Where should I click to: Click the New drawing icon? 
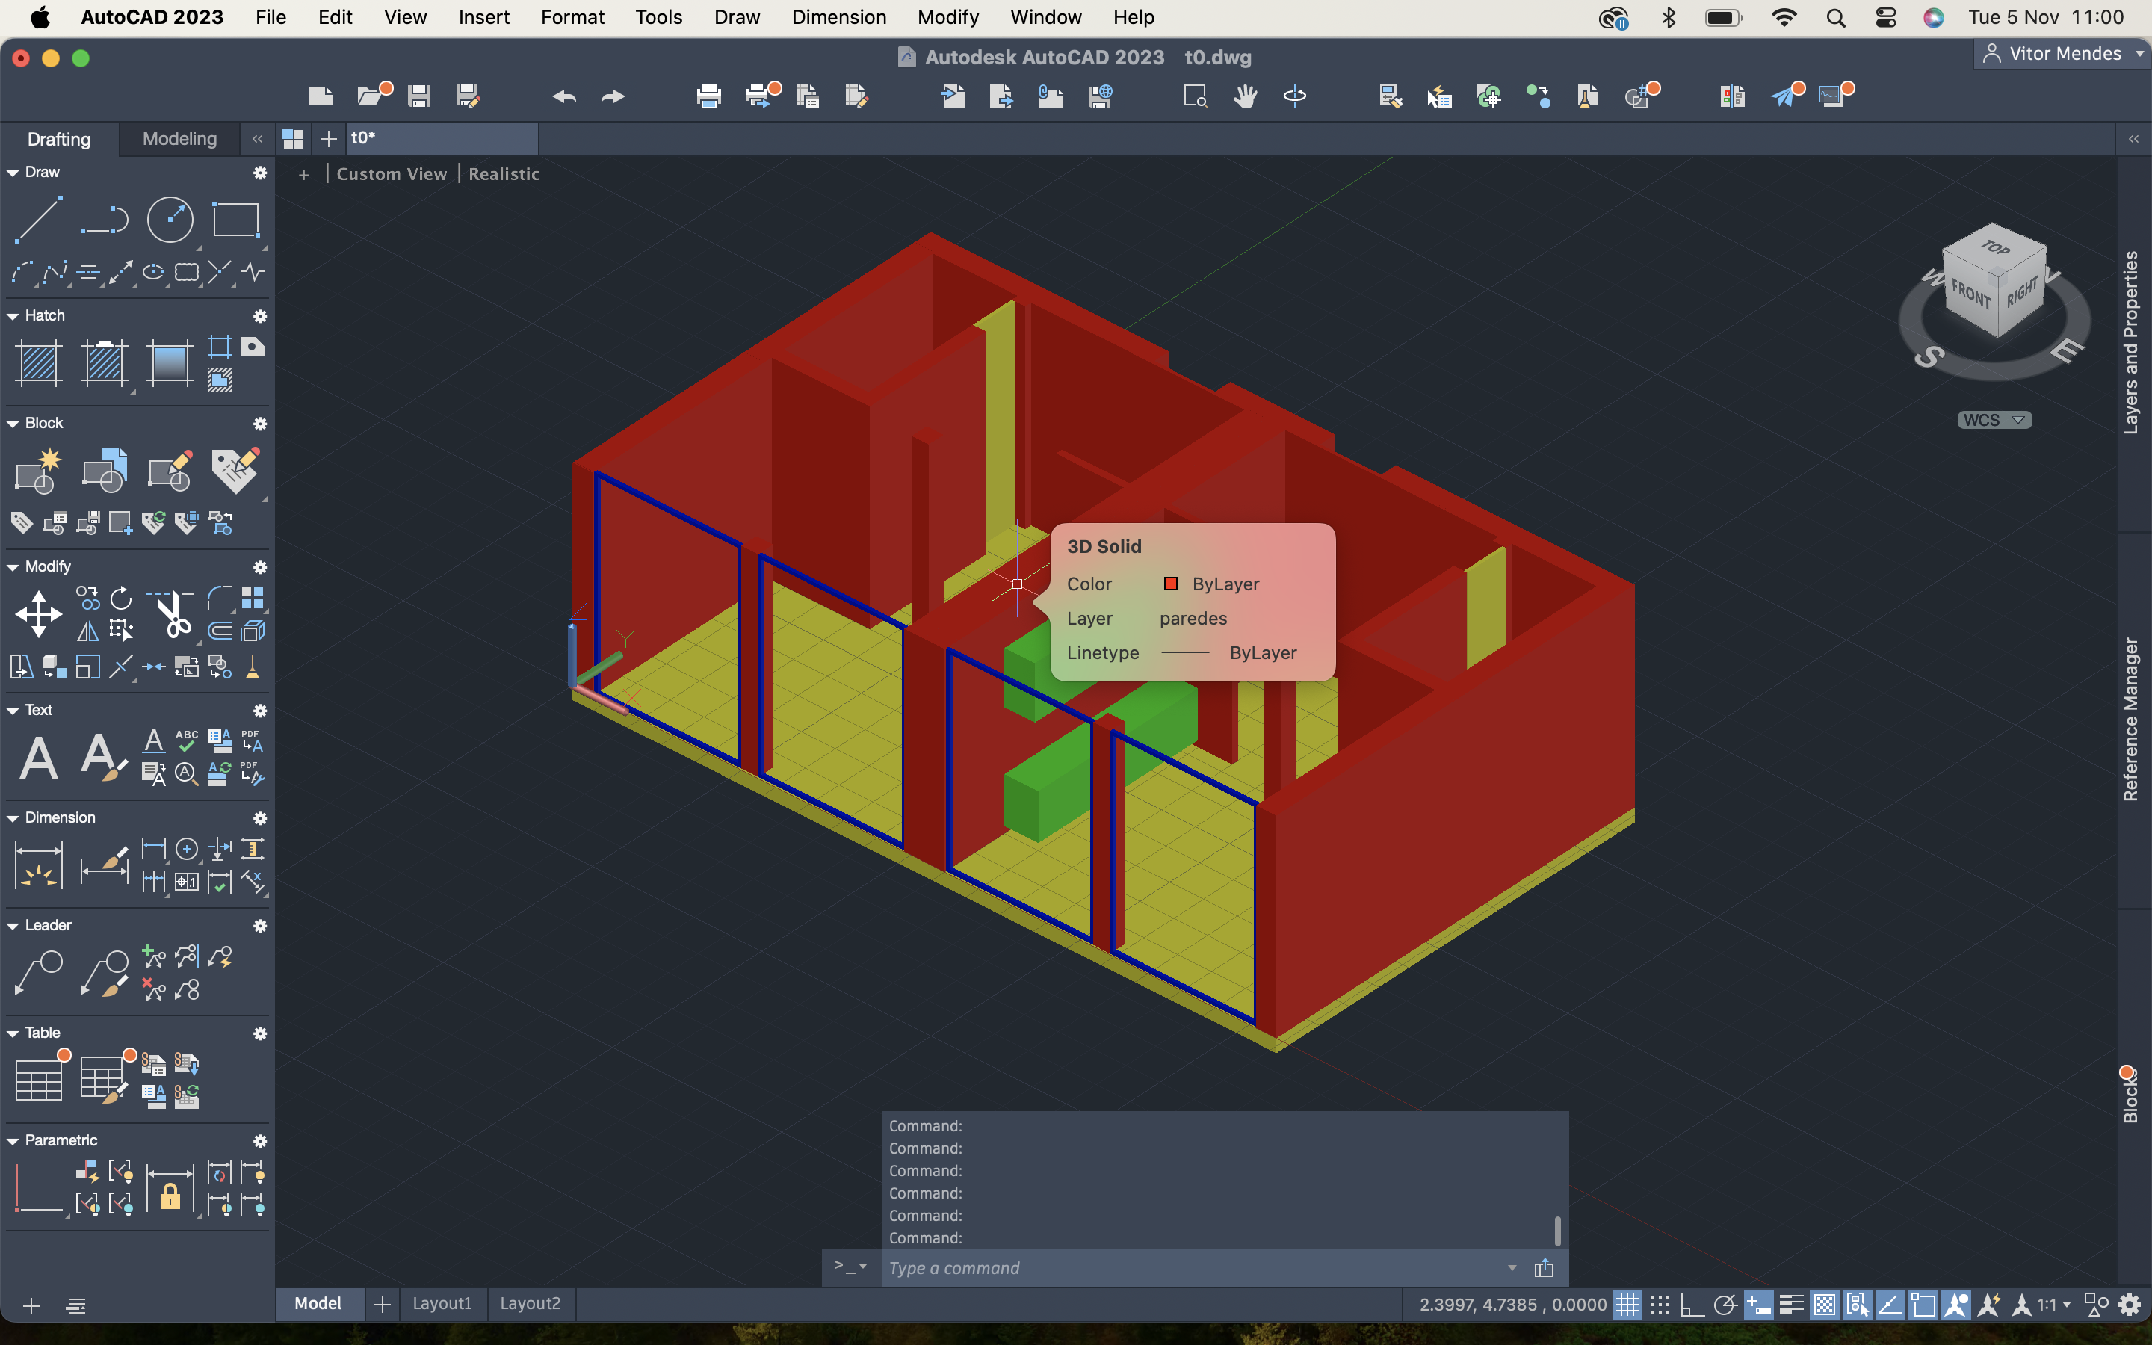tap(320, 96)
